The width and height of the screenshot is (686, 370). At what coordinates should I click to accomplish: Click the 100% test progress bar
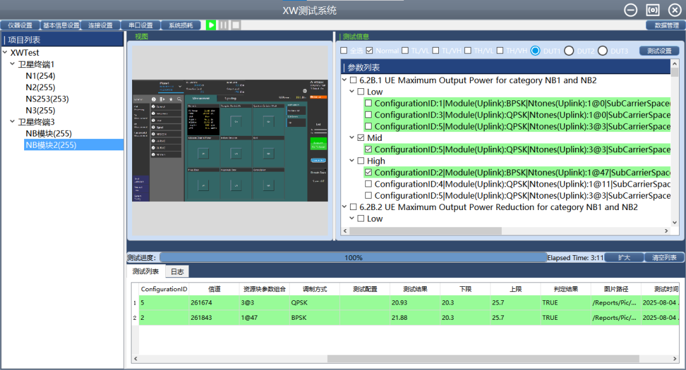tap(353, 258)
